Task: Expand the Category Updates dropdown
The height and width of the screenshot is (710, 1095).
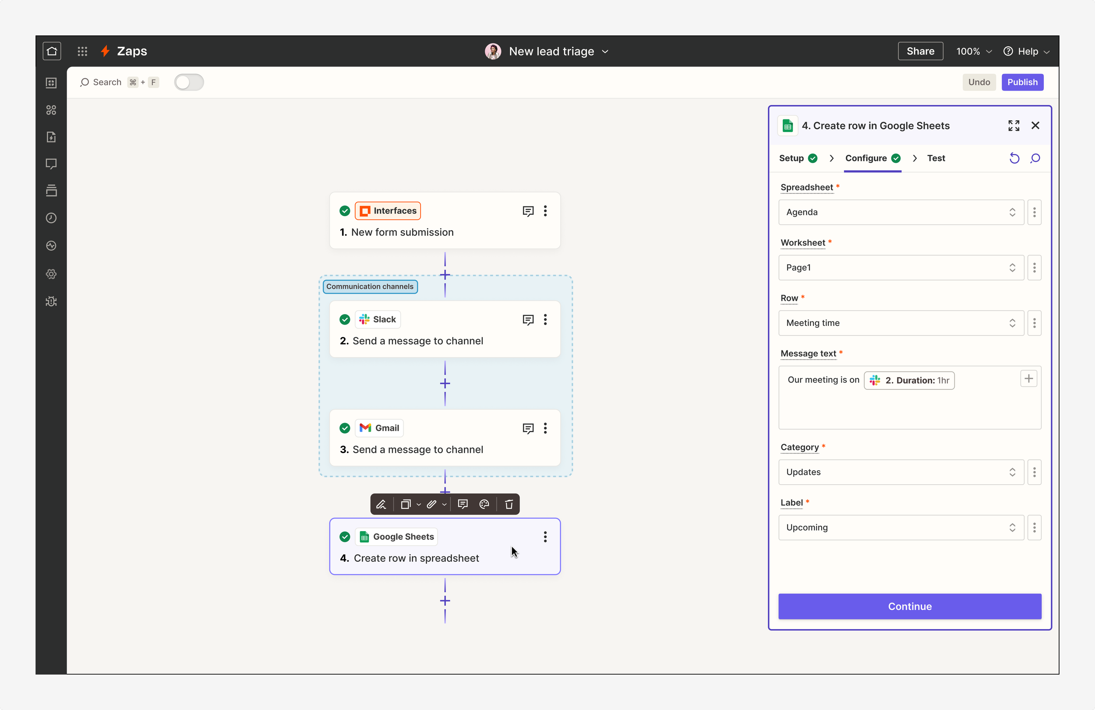Action: click(901, 472)
